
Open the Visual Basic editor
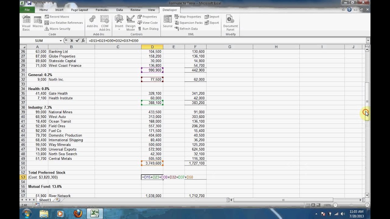26,23
